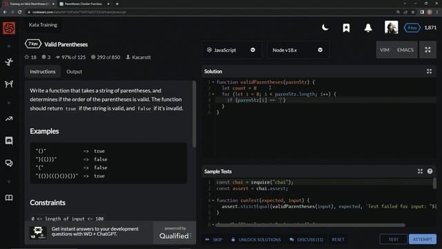Open a new browser tab
Screen dimensions: 442x249
117,4
